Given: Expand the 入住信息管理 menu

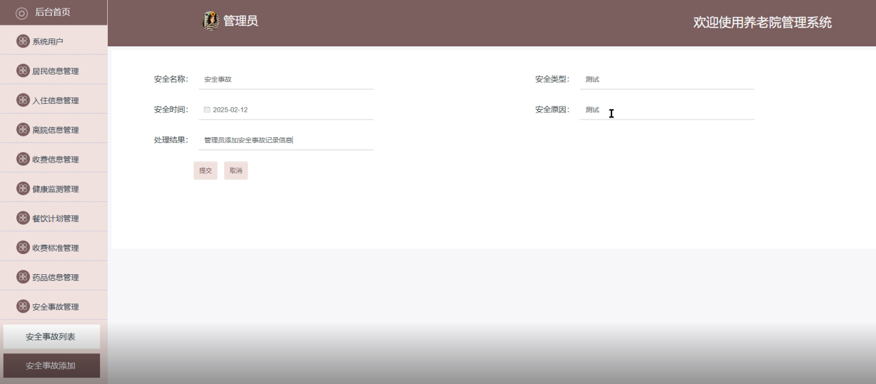Looking at the screenshot, I should pyautogui.click(x=54, y=100).
